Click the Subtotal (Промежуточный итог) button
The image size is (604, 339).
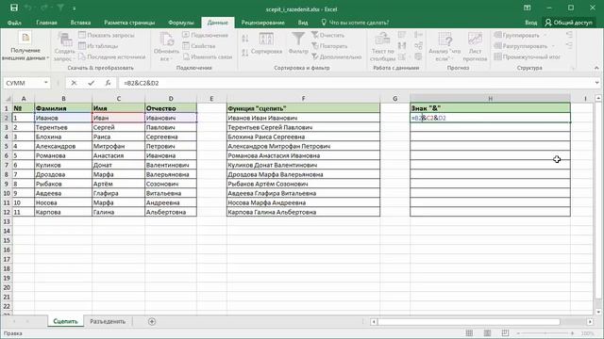click(x=527, y=56)
